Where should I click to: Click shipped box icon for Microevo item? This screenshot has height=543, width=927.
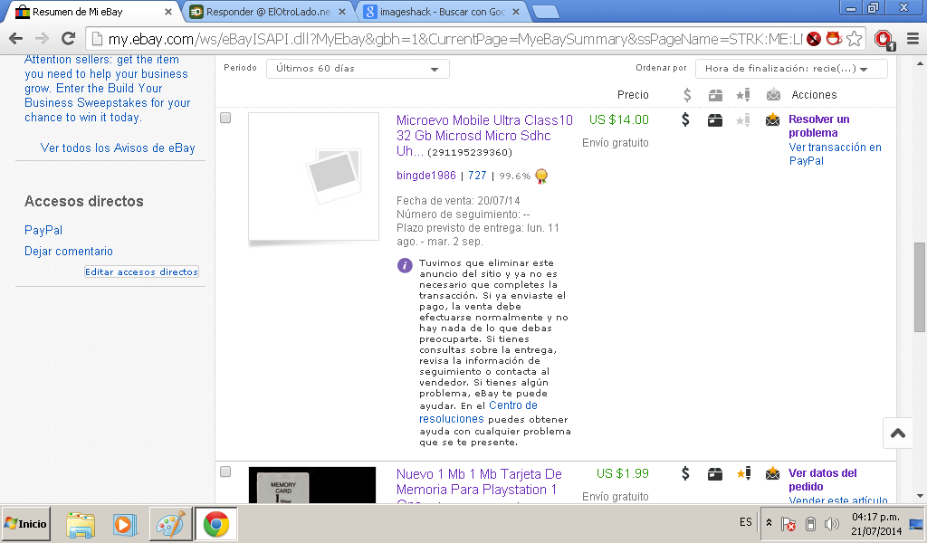click(715, 120)
